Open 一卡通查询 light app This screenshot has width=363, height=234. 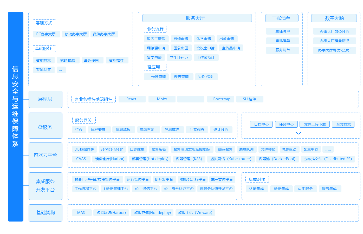[156, 77]
